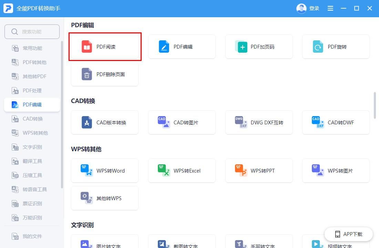Image resolution: width=379 pixels, height=248 pixels.
Task: Launch CAD版本转换 version converter
Action: 105,123
